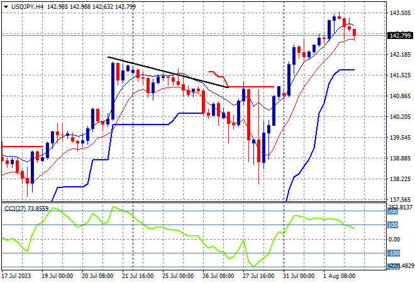The height and width of the screenshot is (283, 415).
Task: Click the CCI -100 level label
Action: [x=393, y=253]
